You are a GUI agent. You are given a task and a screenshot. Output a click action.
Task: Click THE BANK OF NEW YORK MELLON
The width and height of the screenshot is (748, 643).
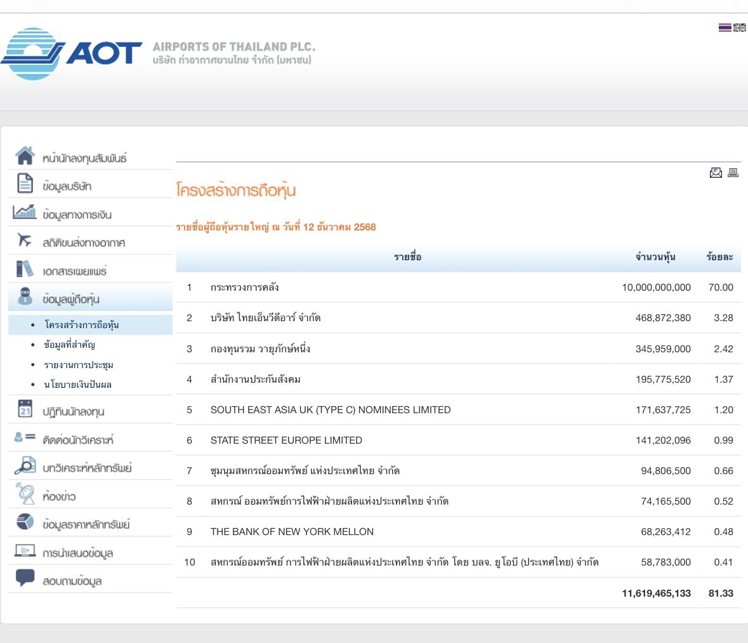(x=292, y=532)
